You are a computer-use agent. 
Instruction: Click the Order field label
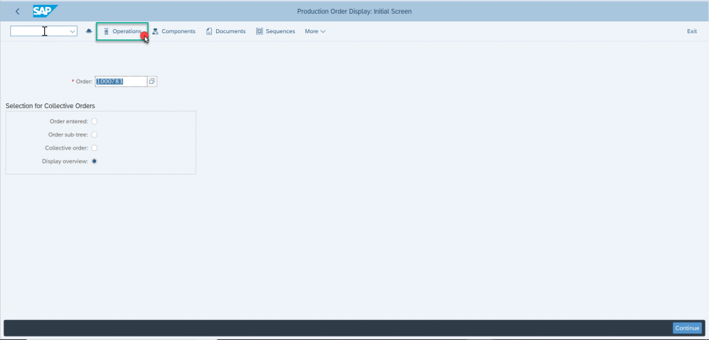click(84, 82)
